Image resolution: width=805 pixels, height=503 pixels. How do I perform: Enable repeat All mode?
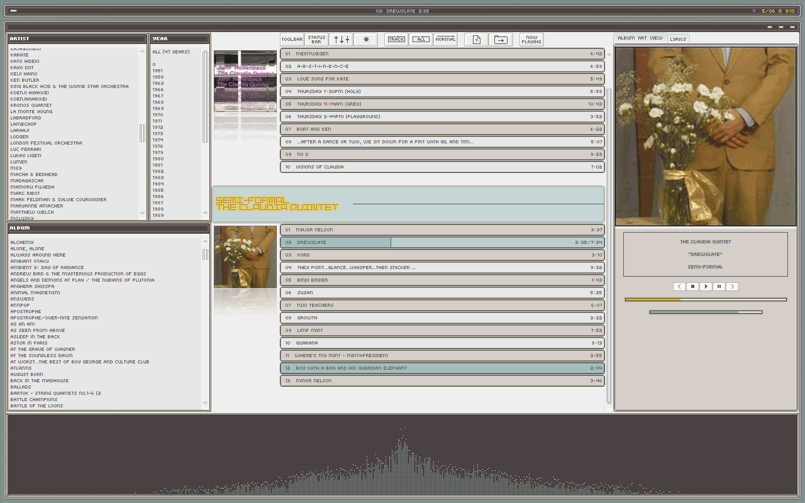point(421,40)
